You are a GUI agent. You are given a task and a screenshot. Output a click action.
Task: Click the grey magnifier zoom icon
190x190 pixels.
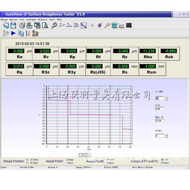(x=107, y=25)
